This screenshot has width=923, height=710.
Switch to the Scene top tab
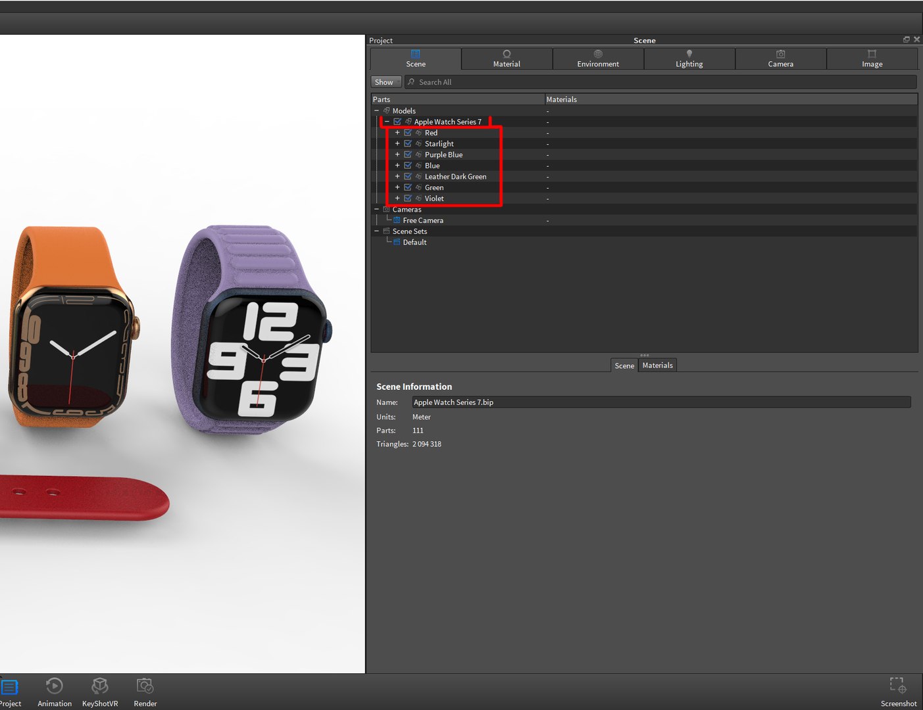pos(416,59)
